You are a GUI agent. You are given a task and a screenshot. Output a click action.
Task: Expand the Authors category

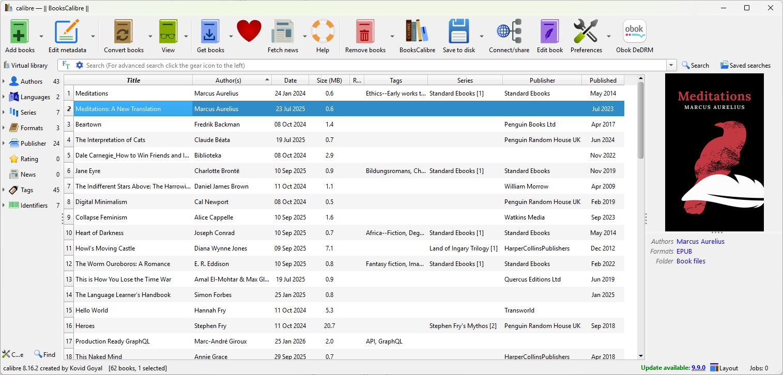tap(4, 82)
